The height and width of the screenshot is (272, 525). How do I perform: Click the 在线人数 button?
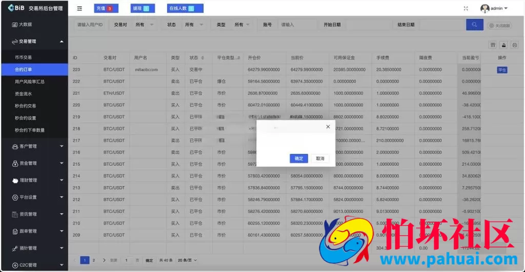pos(185,8)
